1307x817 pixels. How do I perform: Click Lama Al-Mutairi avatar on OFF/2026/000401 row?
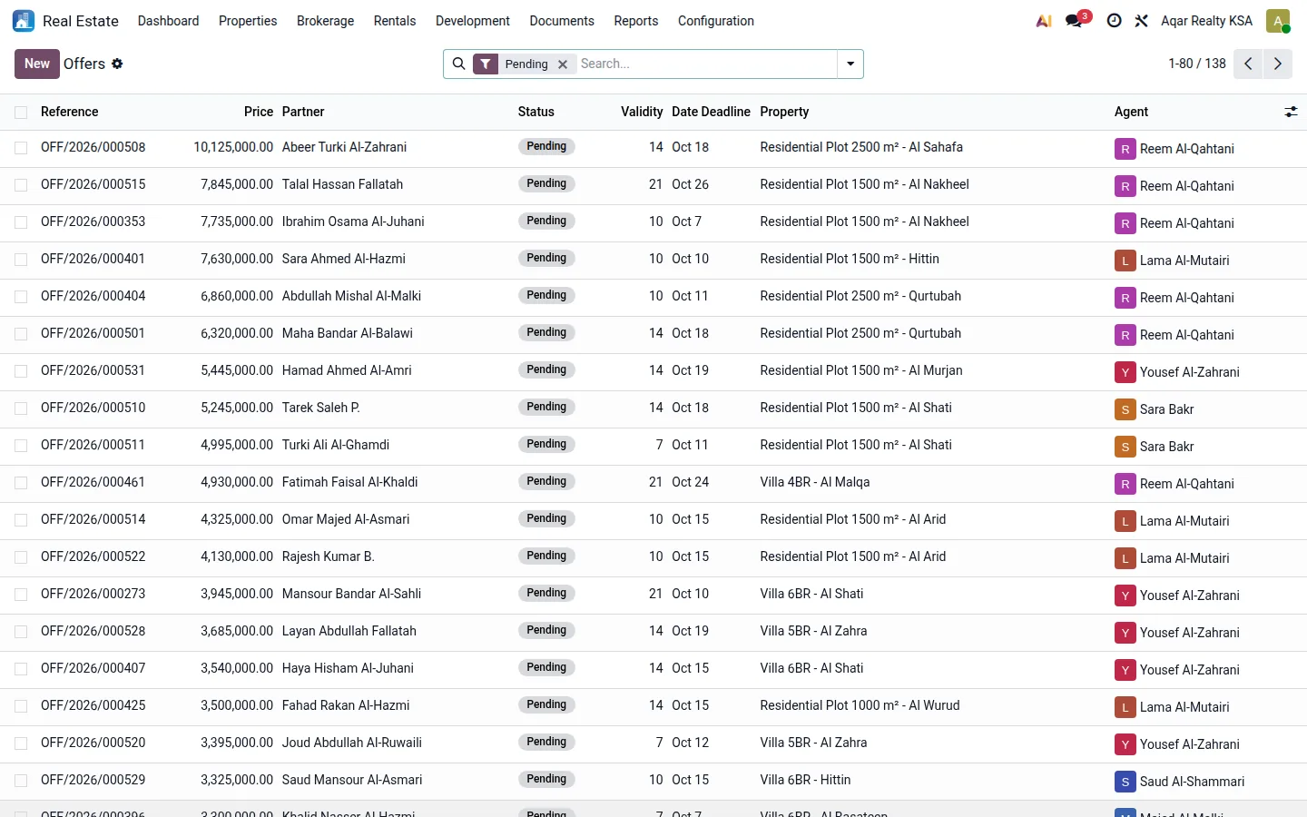1125,261
